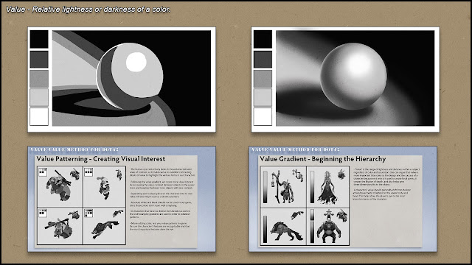Screen dimensions: 472x265
Task: Click the small palette icon in Value Patterning top-left cell
Action: pyautogui.click(x=43, y=172)
